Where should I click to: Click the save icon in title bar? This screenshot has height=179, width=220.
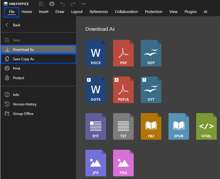(41, 4)
